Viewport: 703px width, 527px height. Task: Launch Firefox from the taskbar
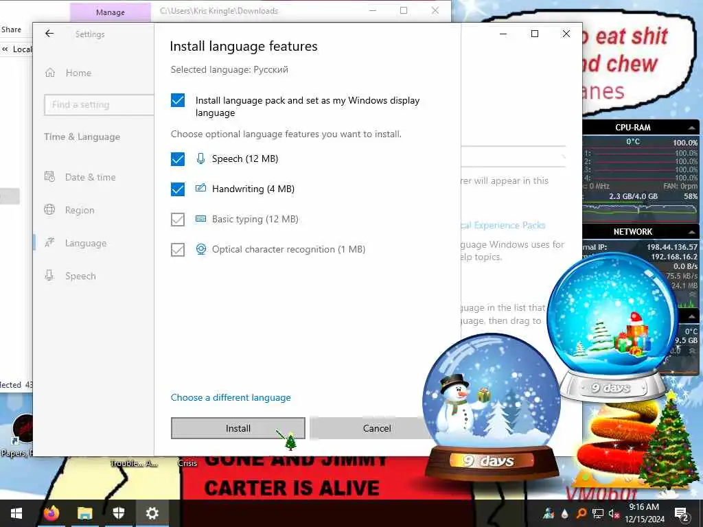[x=51, y=513]
